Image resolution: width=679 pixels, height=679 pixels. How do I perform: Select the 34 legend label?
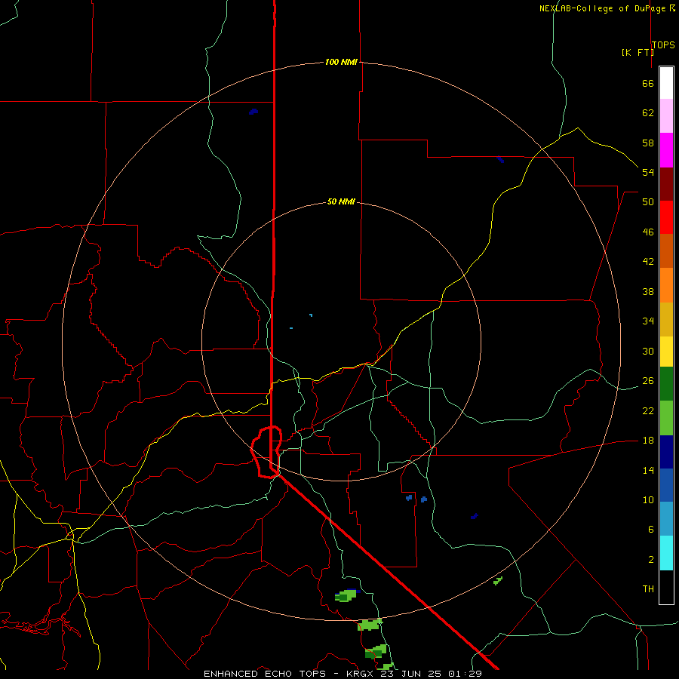[648, 321]
